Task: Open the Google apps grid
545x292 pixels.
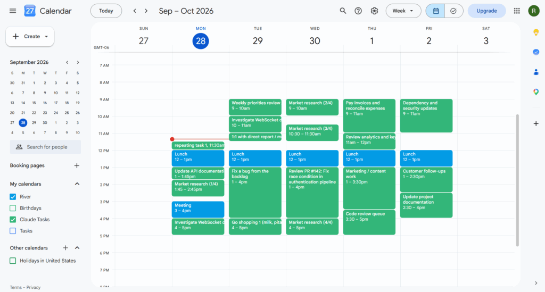Action: (517, 11)
